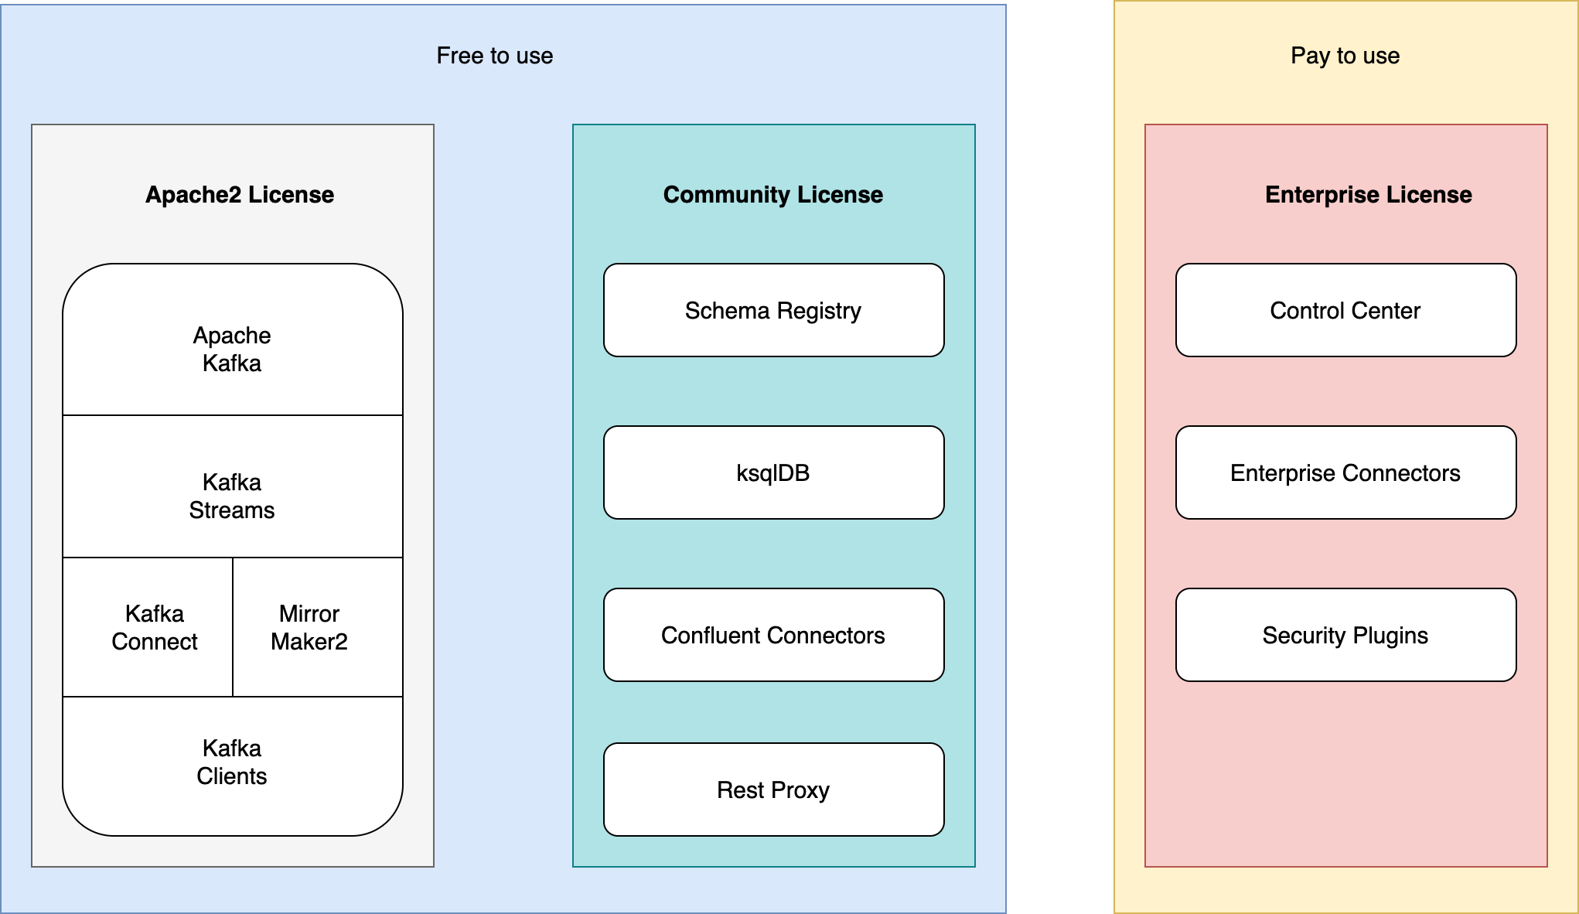Click the Kafka Clients block
The image size is (1579, 914).
232,766
